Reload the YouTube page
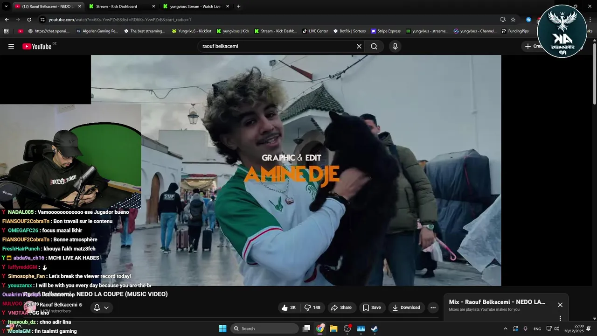Viewport: 597px width, 336px height. 29,20
